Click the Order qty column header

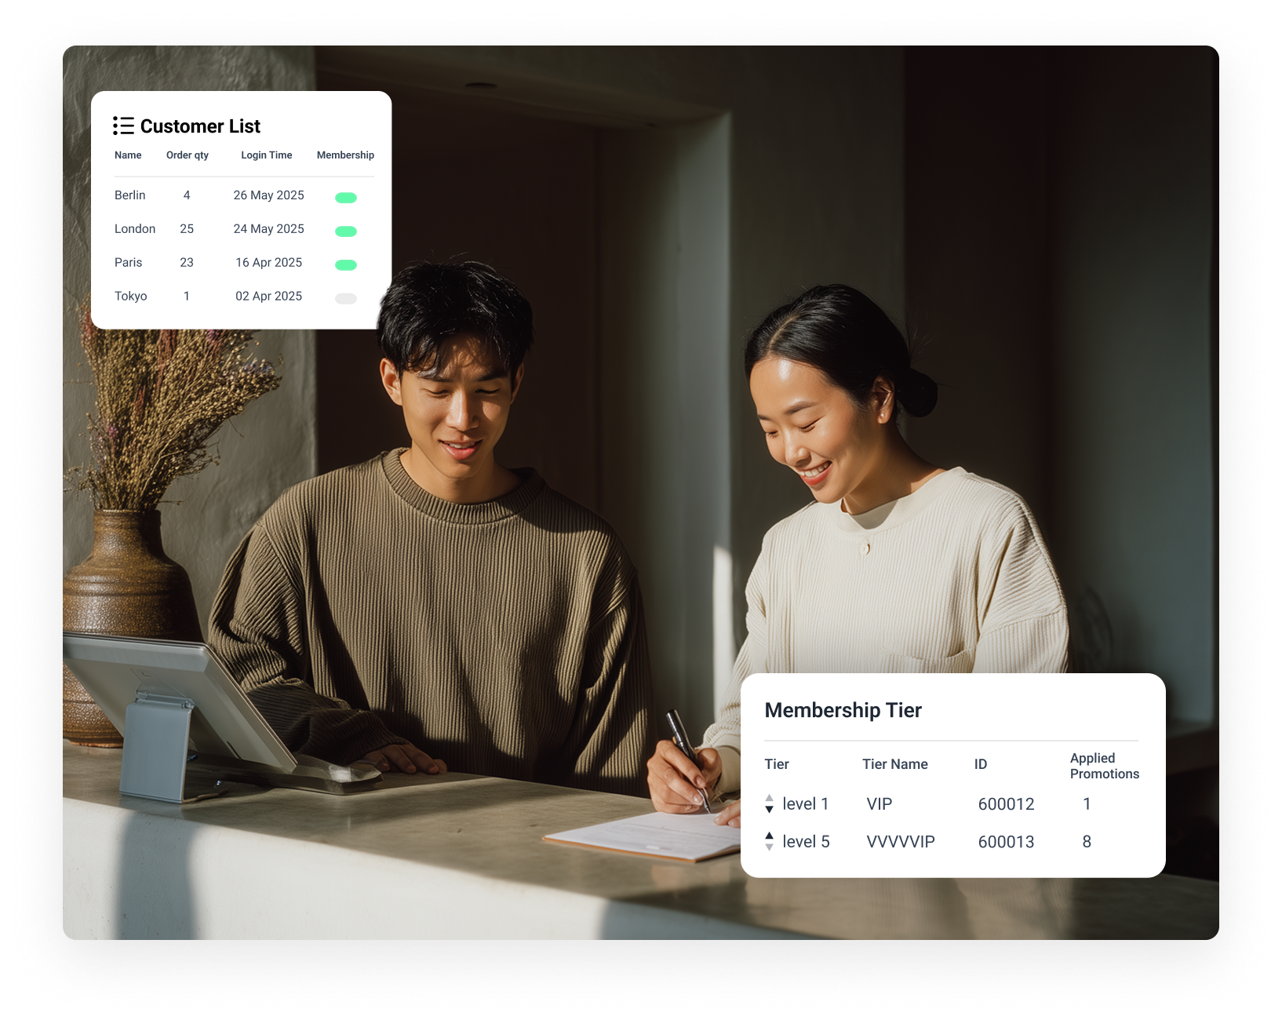187,155
